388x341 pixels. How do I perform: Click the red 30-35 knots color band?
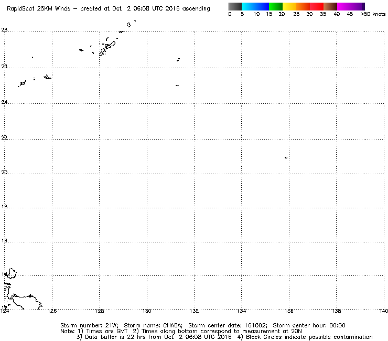(x=317, y=6)
